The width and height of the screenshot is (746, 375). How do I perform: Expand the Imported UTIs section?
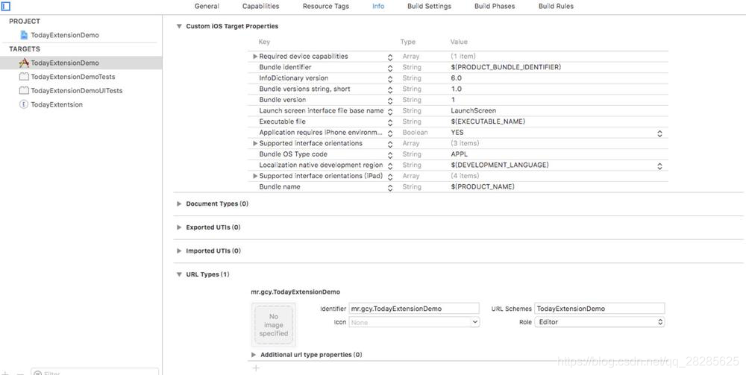(x=179, y=251)
